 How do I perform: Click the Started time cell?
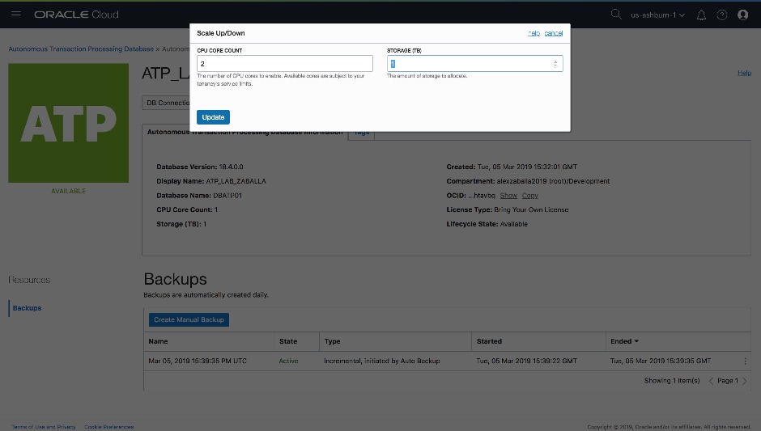tap(526, 361)
